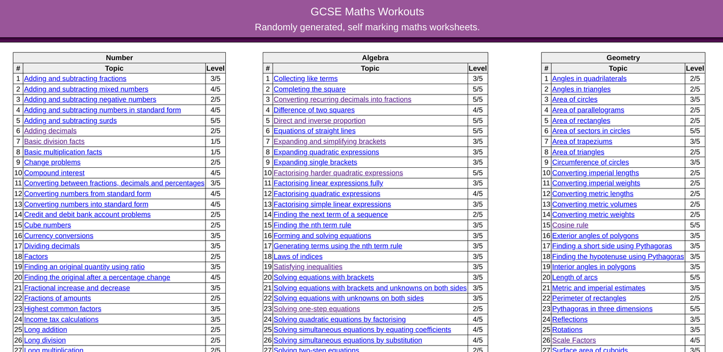
Task: Open the Satisfying inequalities worksheet
Action: pos(308,267)
